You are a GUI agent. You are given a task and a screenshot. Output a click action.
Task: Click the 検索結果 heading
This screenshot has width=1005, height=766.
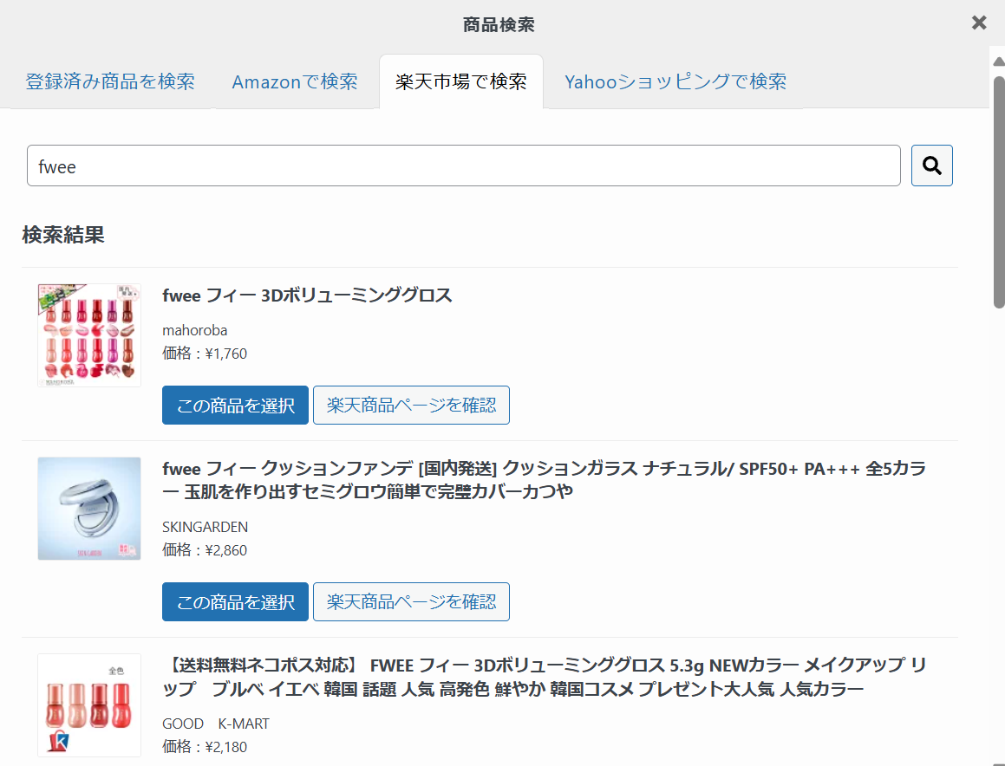click(x=63, y=235)
